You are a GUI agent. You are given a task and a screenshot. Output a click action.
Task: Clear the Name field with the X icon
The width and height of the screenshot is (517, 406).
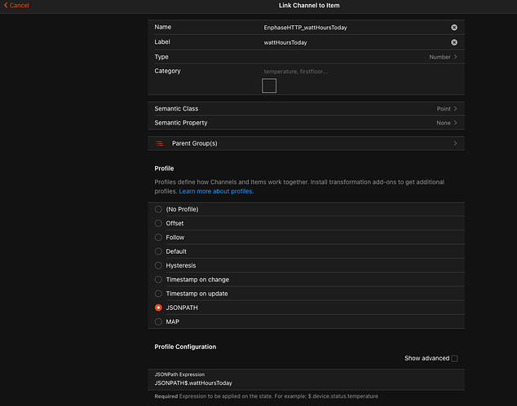[x=454, y=28]
